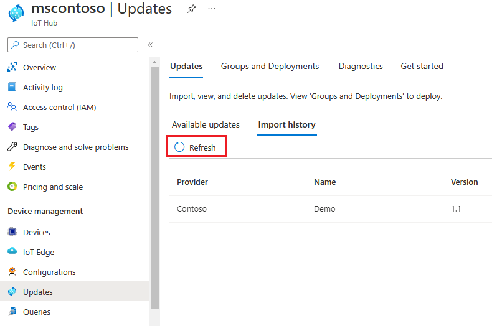
Task: Switch to Groups and Deployments tab
Action: click(x=270, y=66)
